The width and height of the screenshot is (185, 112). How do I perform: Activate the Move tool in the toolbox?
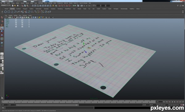(x=2, y=28)
